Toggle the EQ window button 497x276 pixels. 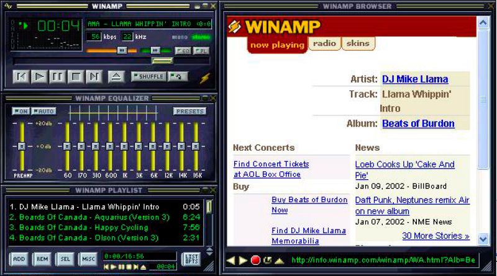click(183, 51)
